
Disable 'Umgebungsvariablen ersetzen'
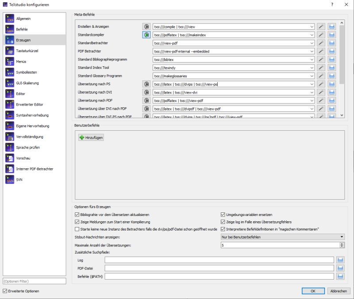click(223, 214)
